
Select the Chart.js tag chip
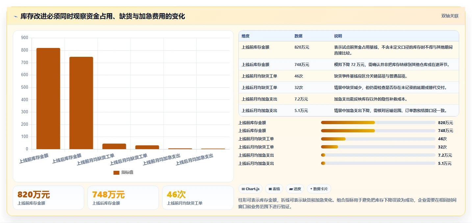(250, 189)
